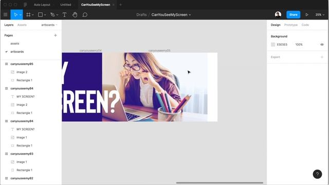This screenshot has height=185, width=329.
Task: Click frame icon of canyouseemy05 layer
Action: click(7, 64)
